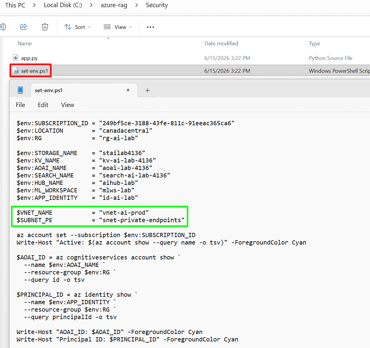Click the Share icon in toolbar

click(24, 27)
